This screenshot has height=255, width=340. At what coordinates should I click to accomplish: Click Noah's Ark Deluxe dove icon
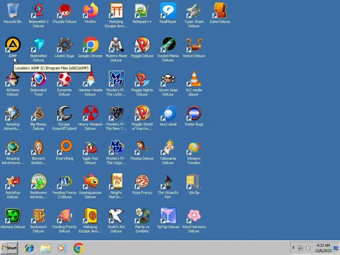116,216
